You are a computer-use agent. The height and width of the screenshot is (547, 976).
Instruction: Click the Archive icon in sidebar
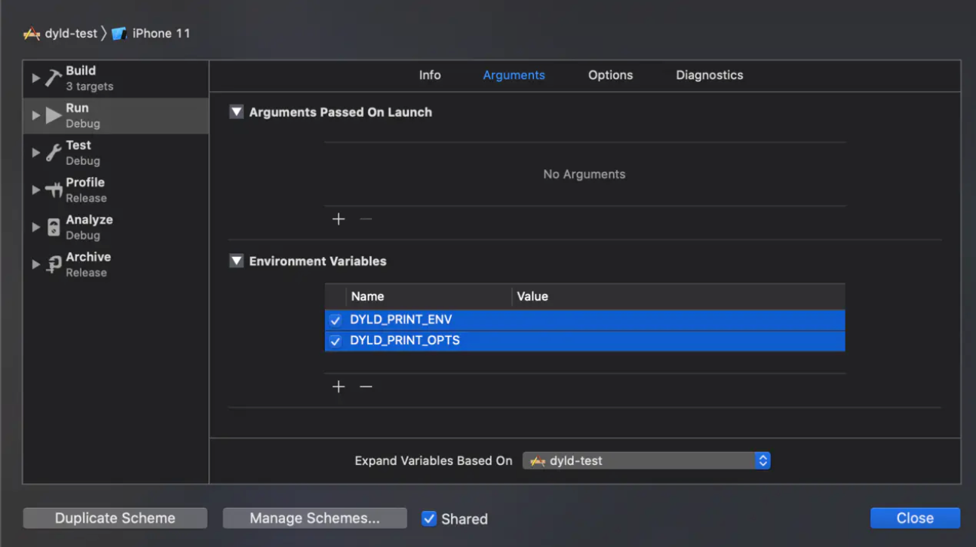53,264
